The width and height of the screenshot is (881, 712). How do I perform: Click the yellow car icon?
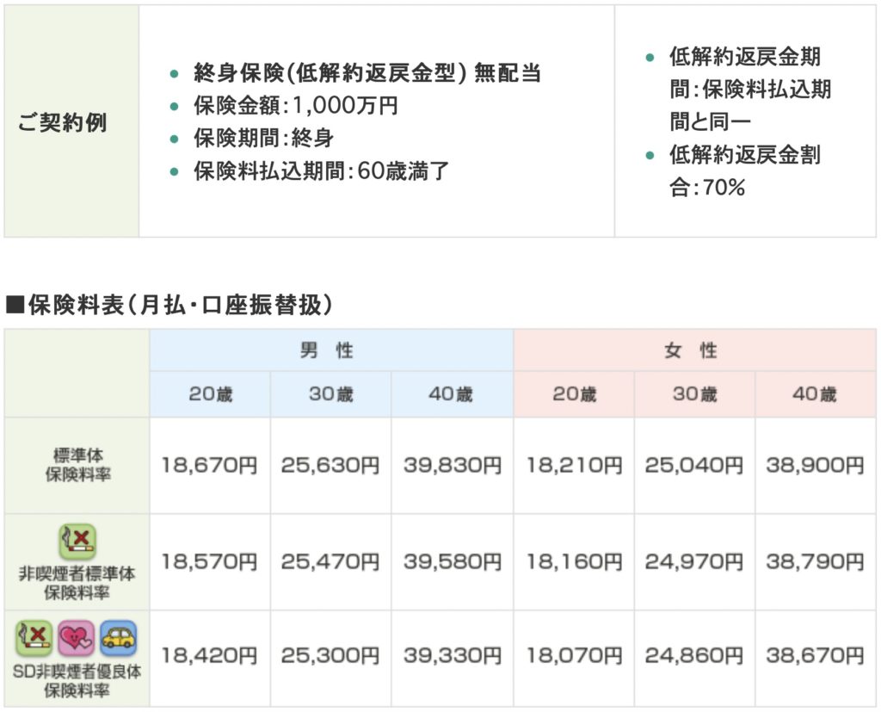point(119,638)
